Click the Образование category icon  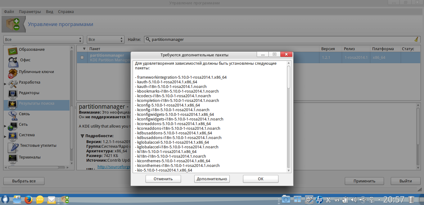pyautogui.click(x=12, y=50)
